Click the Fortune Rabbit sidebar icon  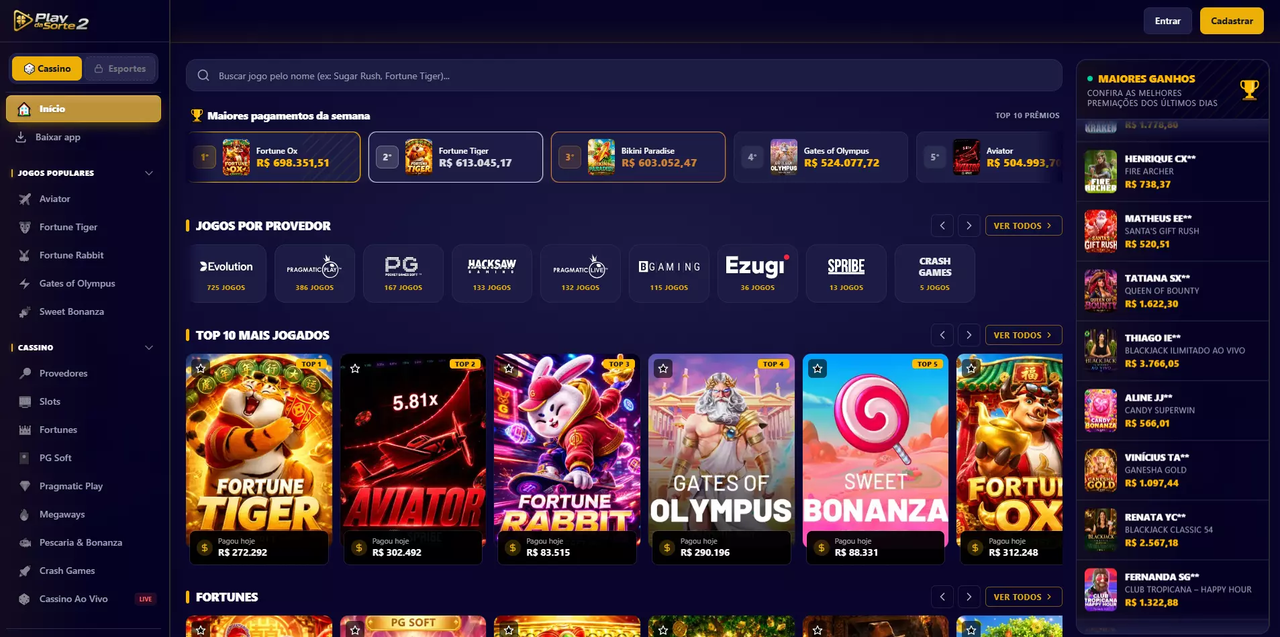[x=25, y=255]
